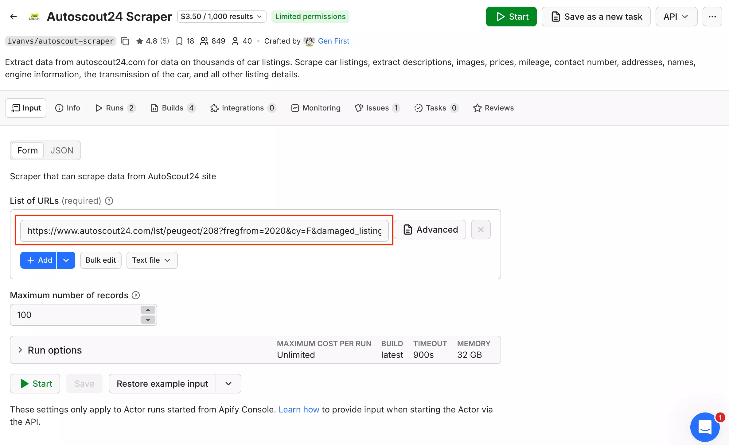Click help icon beside List of URLs
729x445 pixels.
(x=109, y=201)
